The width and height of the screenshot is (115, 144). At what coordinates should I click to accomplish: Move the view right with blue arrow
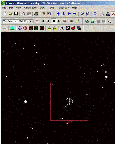point(75,14)
